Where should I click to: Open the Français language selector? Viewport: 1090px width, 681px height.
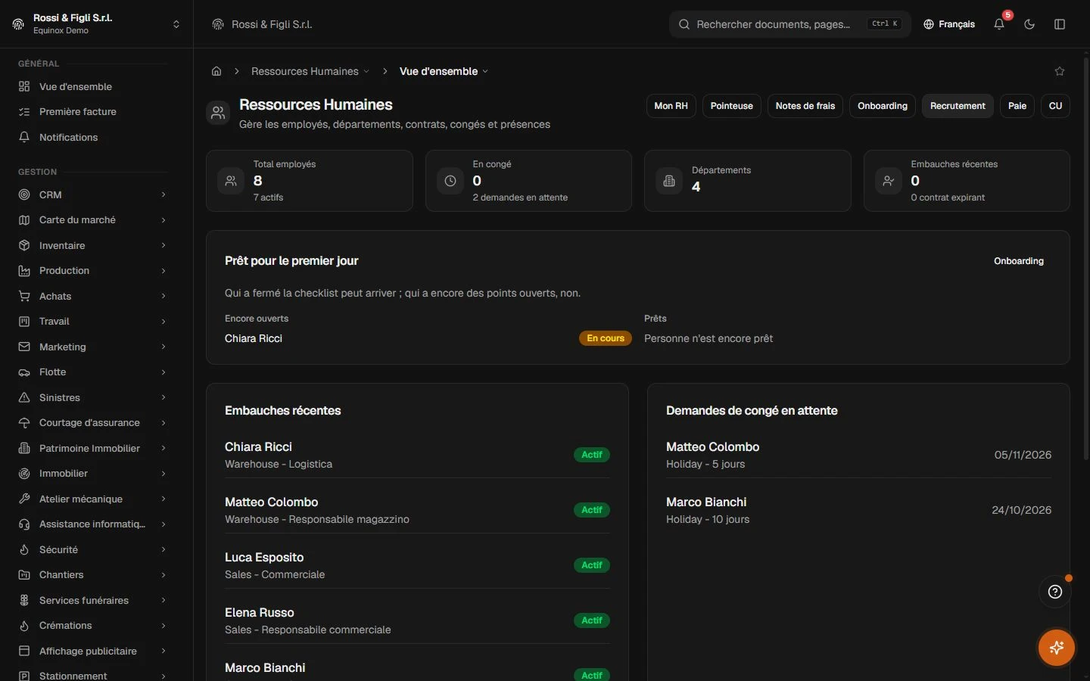click(949, 24)
